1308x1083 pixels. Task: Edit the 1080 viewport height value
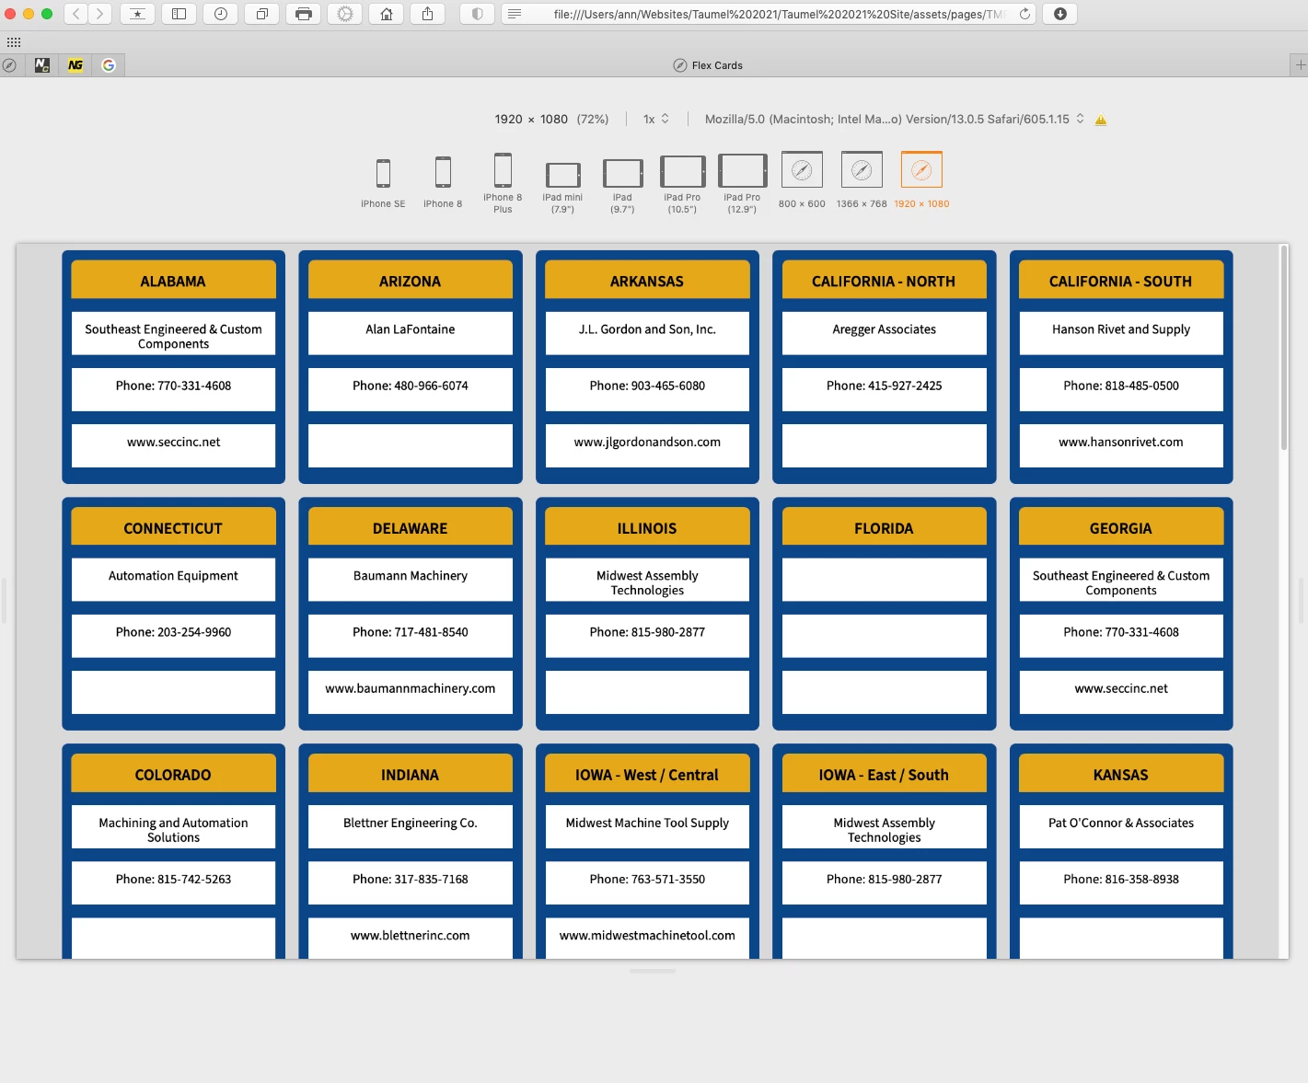(554, 119)
